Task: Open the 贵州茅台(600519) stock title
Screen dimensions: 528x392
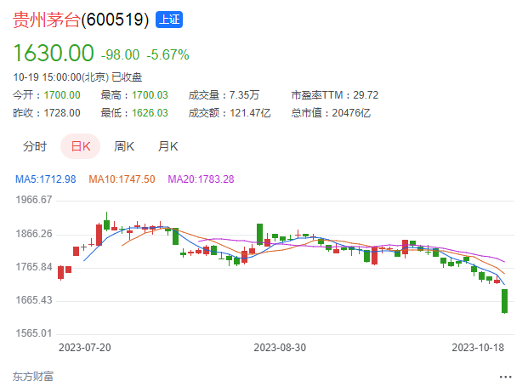Action: click(x=81, y=20)
